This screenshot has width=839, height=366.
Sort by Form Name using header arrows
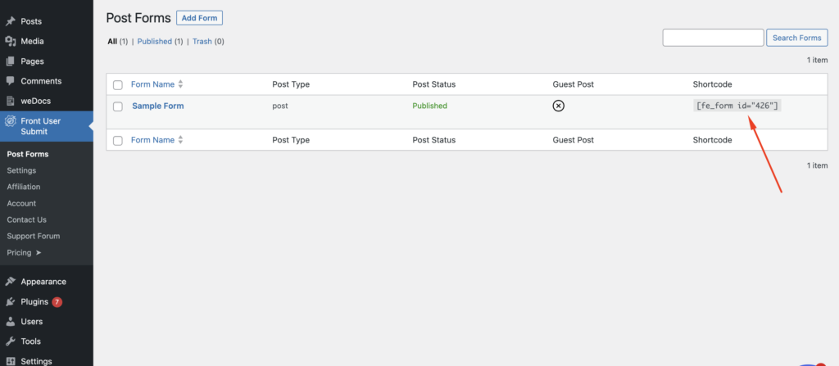click(x=180, y=84)
